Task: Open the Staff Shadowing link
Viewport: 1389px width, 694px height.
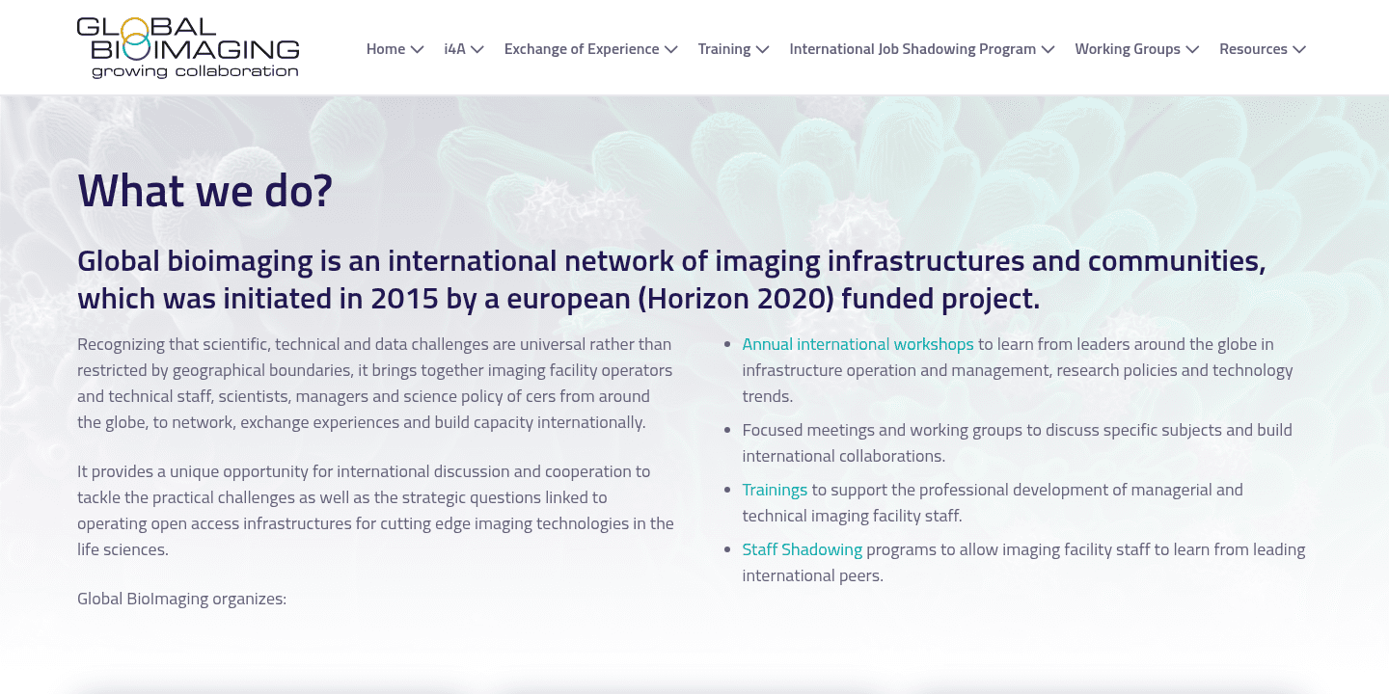Action: (x=802, y=548)
